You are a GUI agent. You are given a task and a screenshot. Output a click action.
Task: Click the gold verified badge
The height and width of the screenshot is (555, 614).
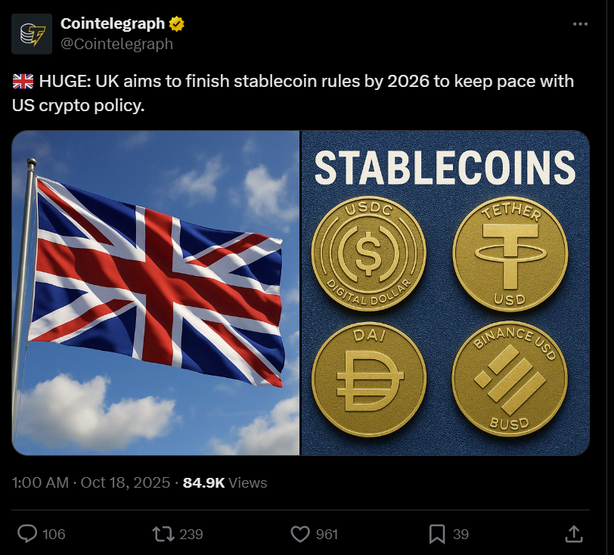177,24
